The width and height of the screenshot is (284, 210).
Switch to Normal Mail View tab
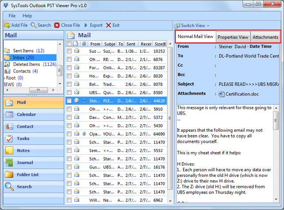tap(196, 37)
